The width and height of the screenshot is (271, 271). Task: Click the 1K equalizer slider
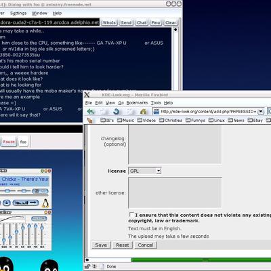10,234
